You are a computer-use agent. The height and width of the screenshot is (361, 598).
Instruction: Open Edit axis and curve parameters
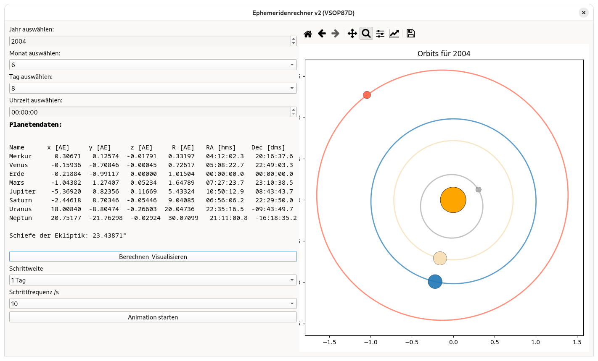click(394, 34)
